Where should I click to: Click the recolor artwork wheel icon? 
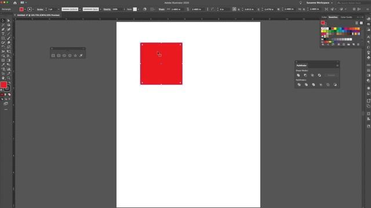click(x=144, y=9)
